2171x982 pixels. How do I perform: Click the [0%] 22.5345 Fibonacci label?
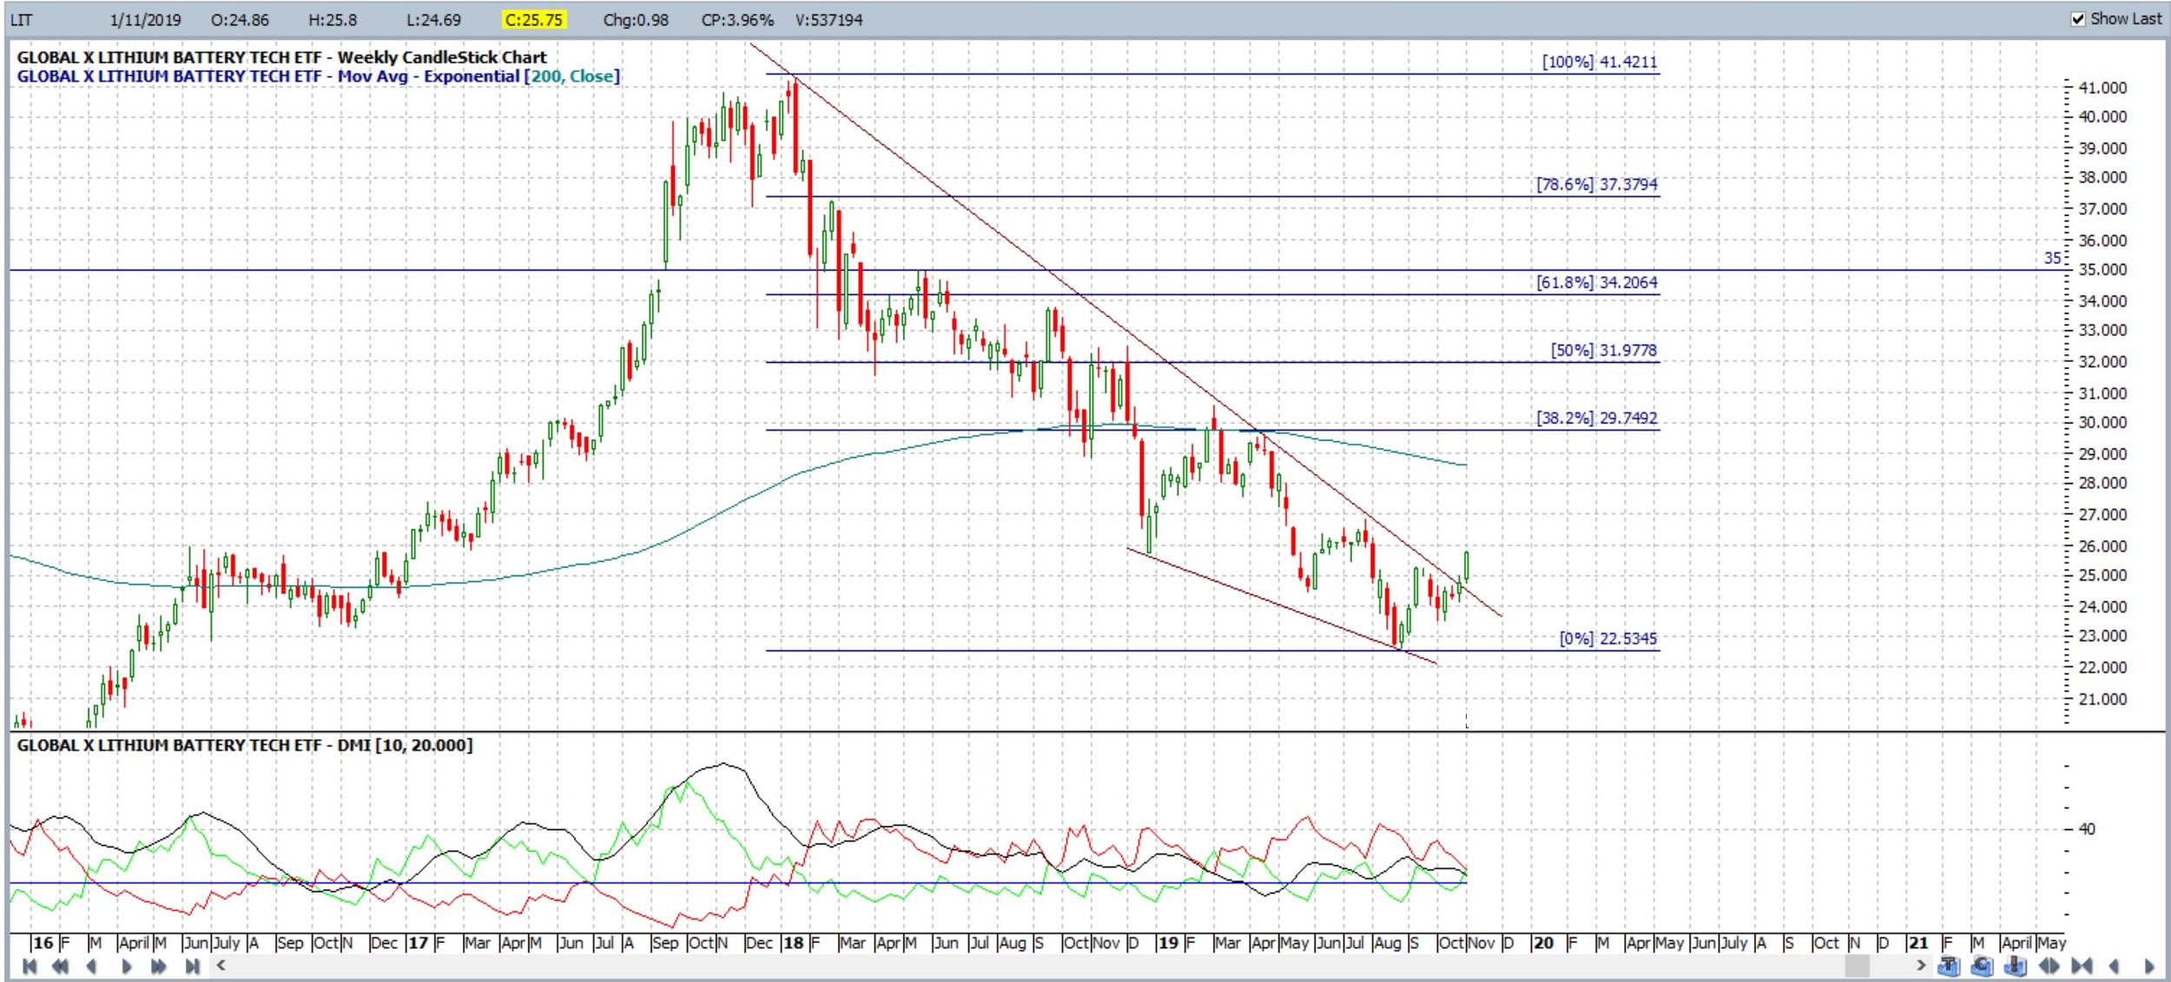[x=1607, y=638]
